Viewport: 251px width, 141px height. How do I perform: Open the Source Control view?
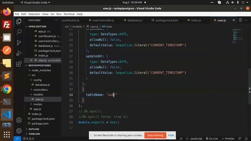click(x=19, y=43)
